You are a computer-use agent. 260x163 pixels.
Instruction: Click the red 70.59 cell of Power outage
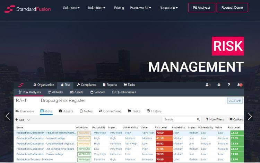click(164, 154)
